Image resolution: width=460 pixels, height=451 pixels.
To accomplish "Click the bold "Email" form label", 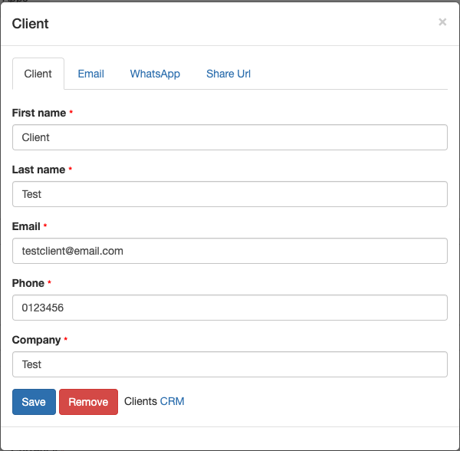I will (26, 226).
